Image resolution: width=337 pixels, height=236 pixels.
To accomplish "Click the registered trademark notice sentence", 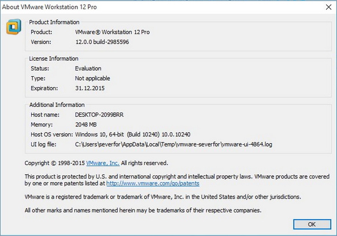I will click(162, 197).
